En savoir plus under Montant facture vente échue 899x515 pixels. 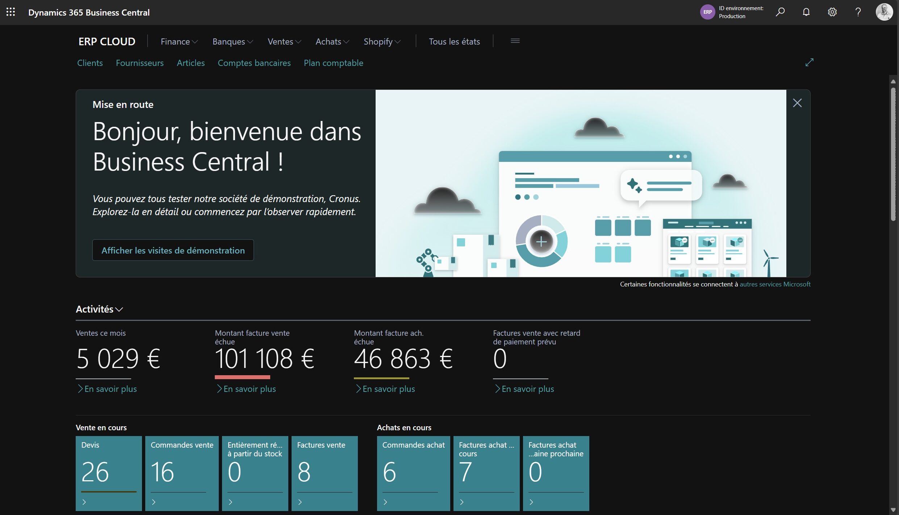coord(246,389)
